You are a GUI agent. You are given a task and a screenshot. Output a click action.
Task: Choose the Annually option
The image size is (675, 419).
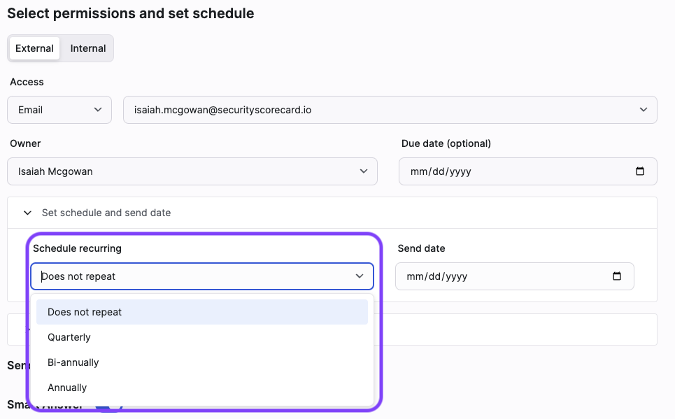(x=202, y=388)
